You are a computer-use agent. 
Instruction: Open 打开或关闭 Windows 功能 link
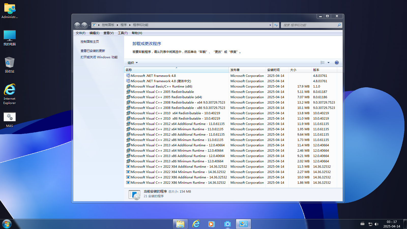tap(99, 57)
